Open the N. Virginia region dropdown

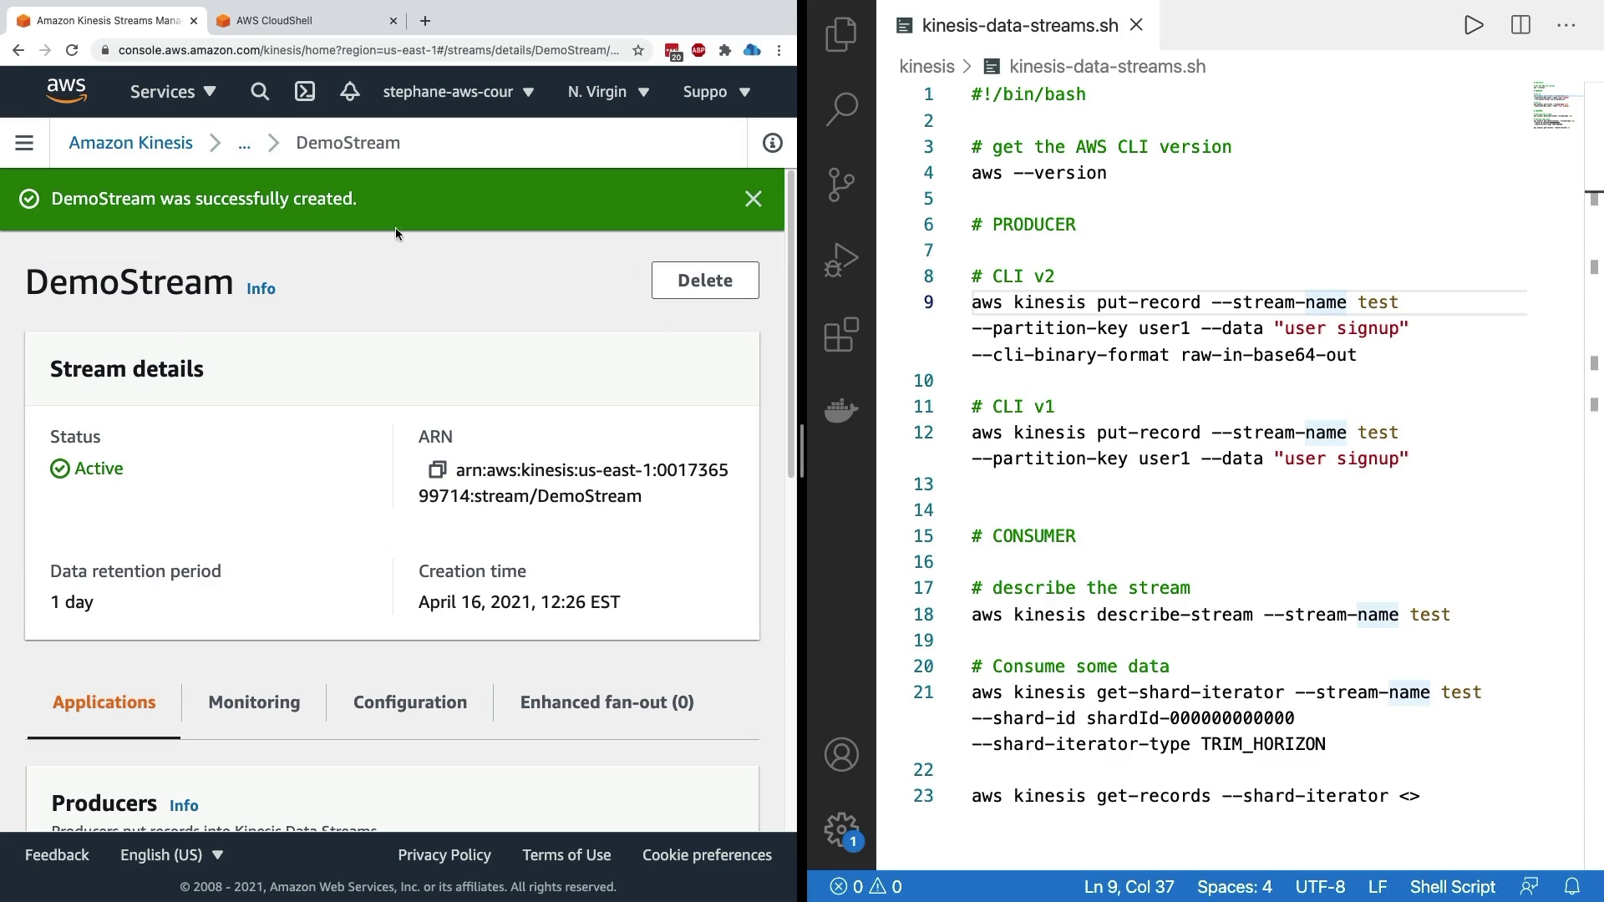pyautogui.click(x=608, y=92)
